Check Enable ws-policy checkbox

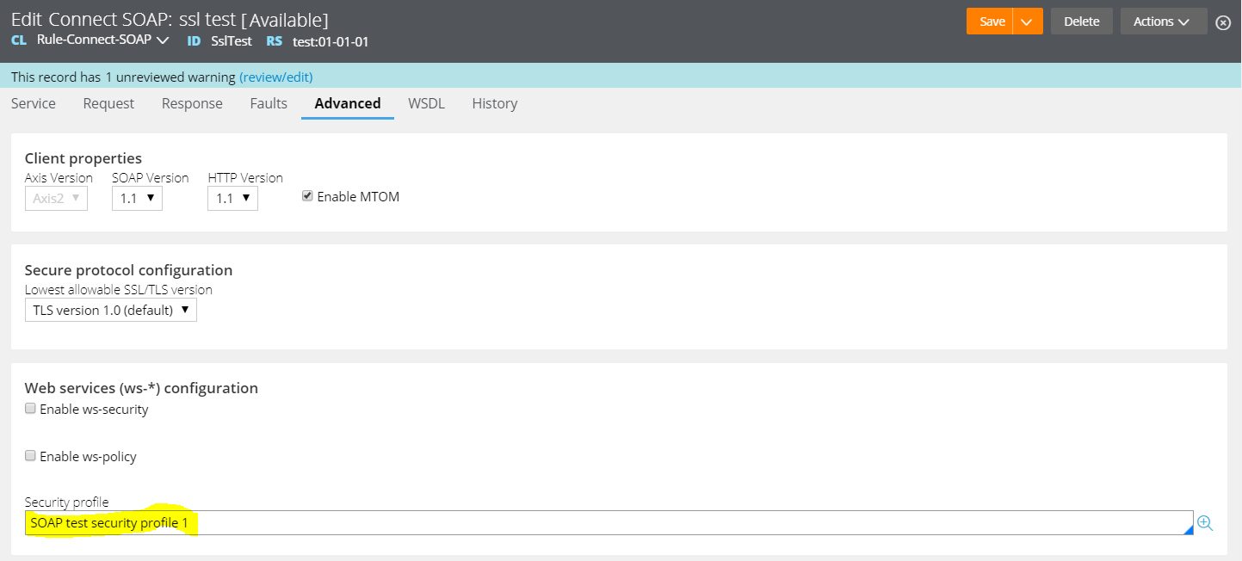(x=30, y=456)
